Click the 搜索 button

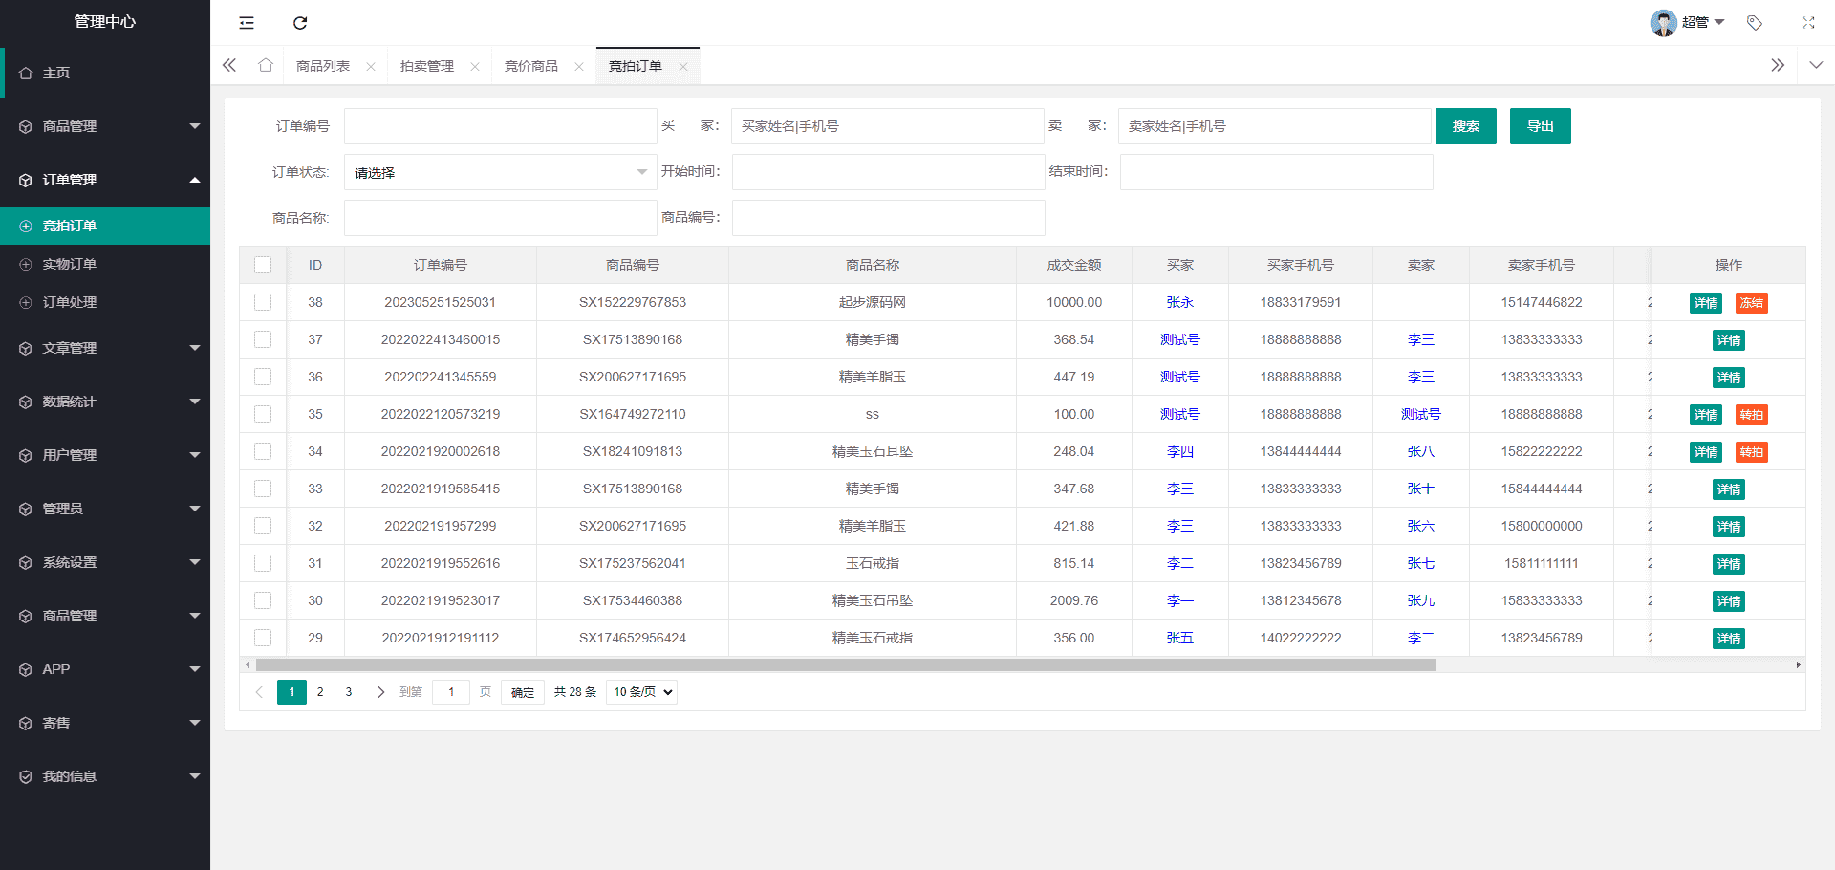1465,126
